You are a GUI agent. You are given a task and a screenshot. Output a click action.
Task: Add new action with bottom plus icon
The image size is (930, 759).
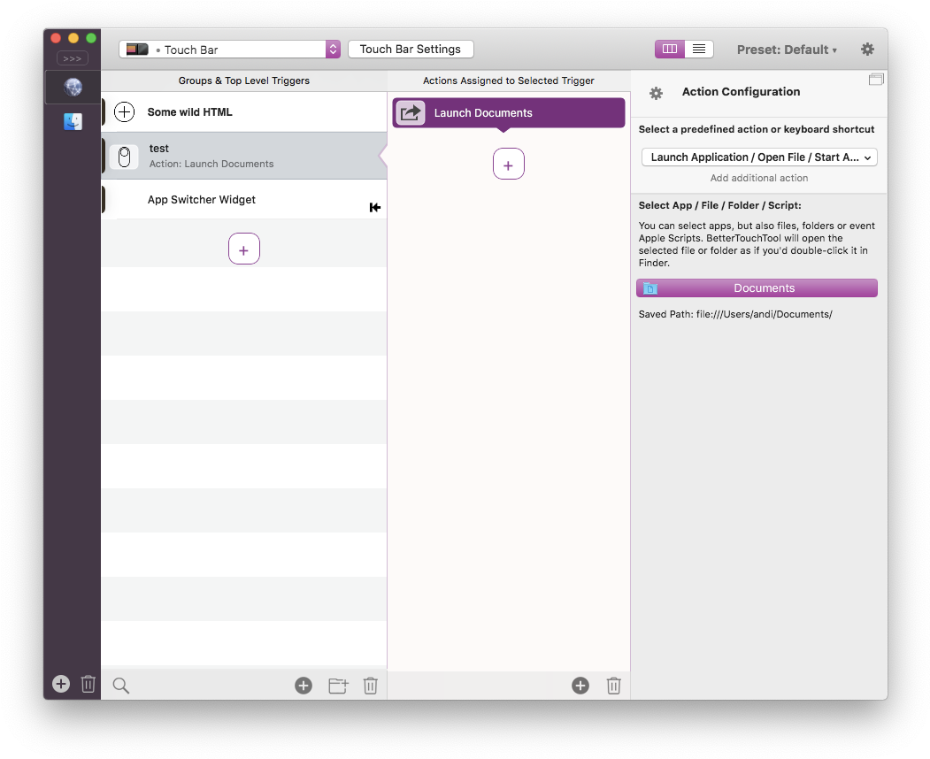coord(580,686)
